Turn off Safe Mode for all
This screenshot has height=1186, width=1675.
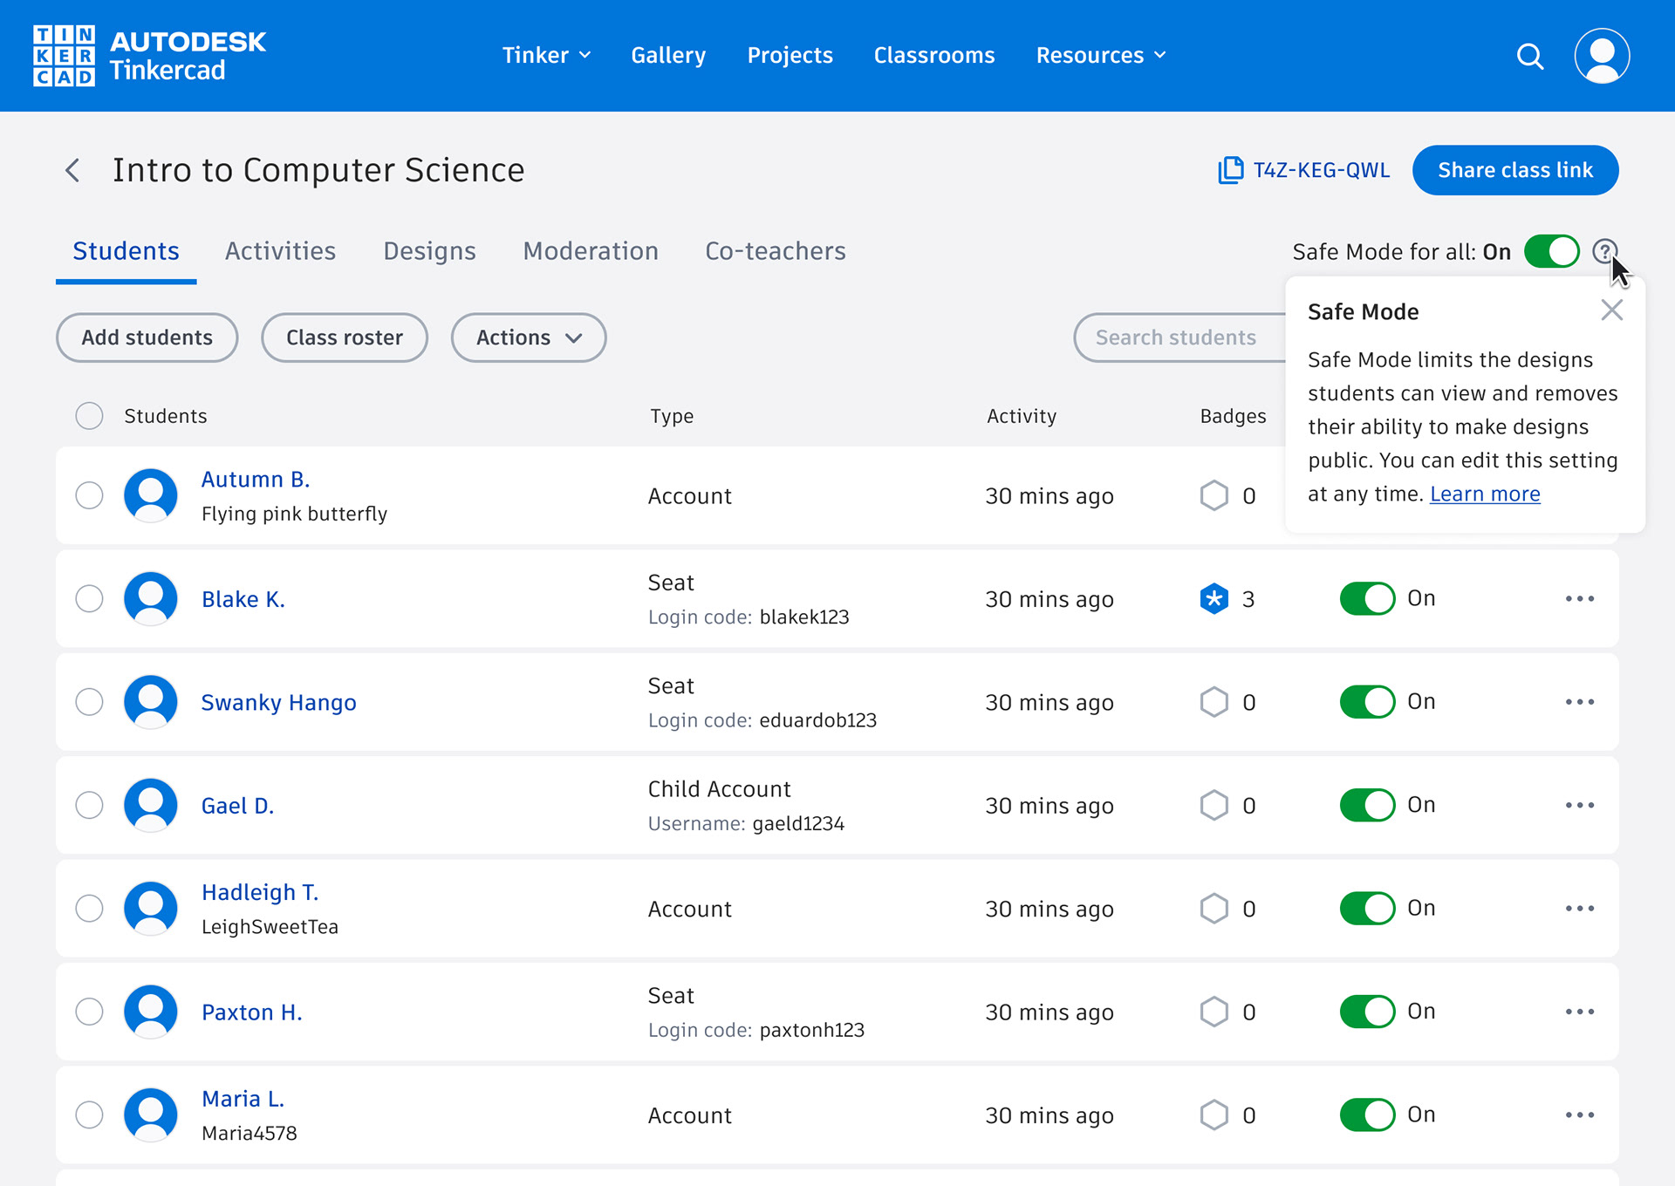coord(1551,252)
